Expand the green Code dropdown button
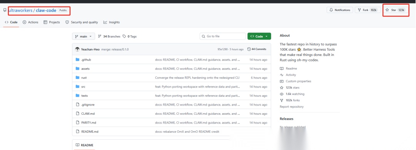 (259, 36)
